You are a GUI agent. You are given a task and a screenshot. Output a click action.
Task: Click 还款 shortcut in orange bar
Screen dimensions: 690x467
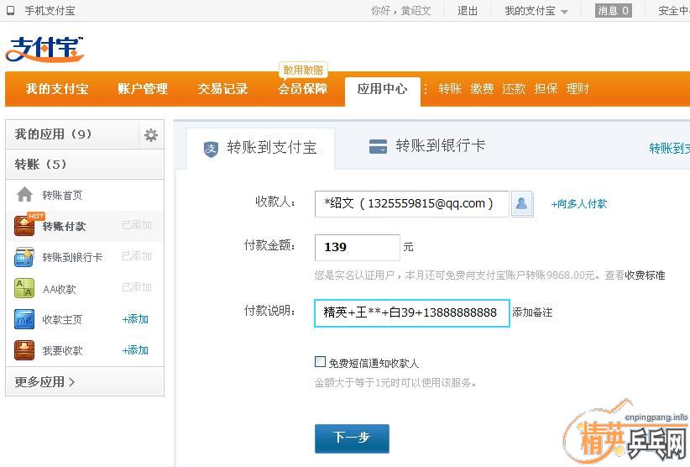514,89
